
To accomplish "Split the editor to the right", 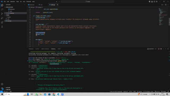I will 166,5.
